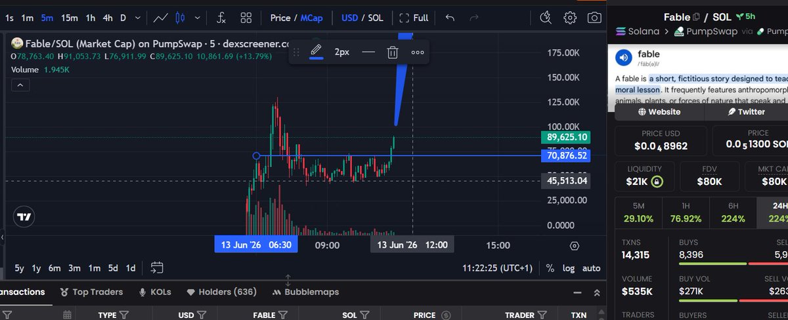Delete the drawing with trash icon
The image size is (788, 320).
pyautogui.click(x=392, y=52)
